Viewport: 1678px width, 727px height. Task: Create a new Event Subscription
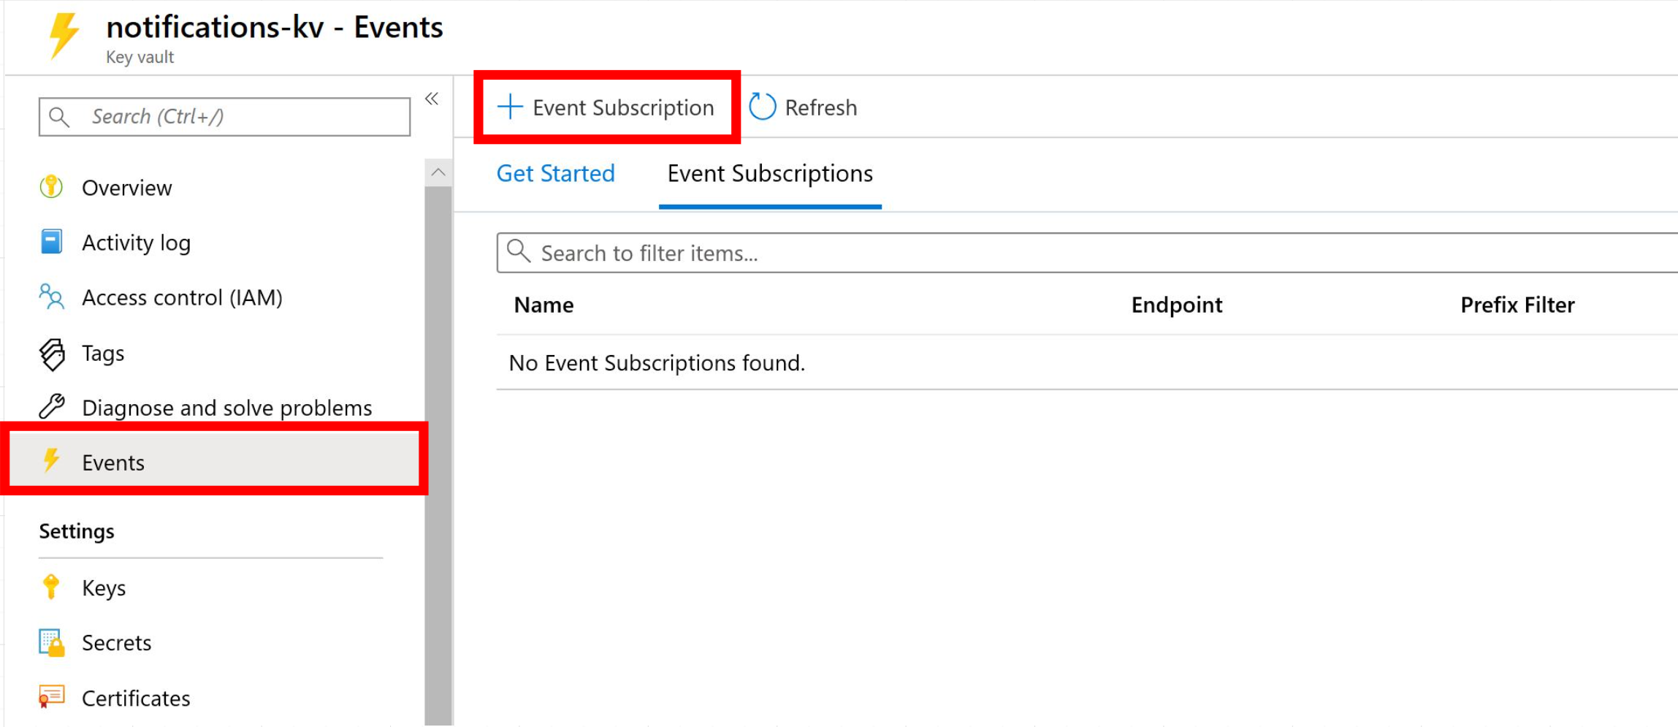(x=622, y=107)
